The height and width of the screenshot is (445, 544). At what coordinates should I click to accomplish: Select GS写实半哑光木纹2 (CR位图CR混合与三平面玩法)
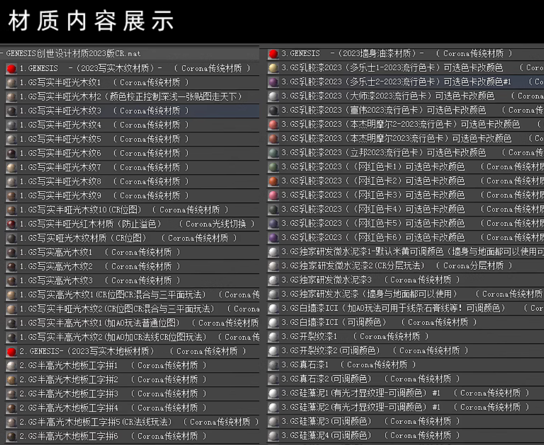click(x=132, y=309)
